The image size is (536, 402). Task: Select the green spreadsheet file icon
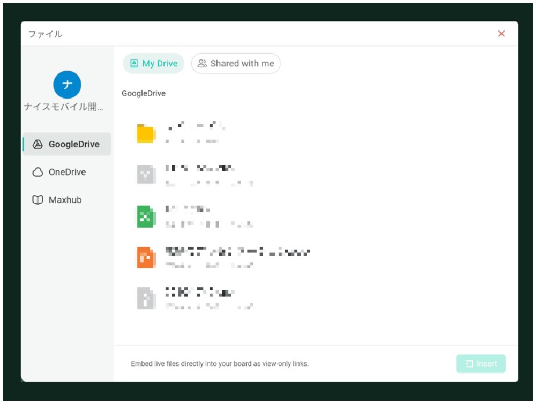click(146, 217)
